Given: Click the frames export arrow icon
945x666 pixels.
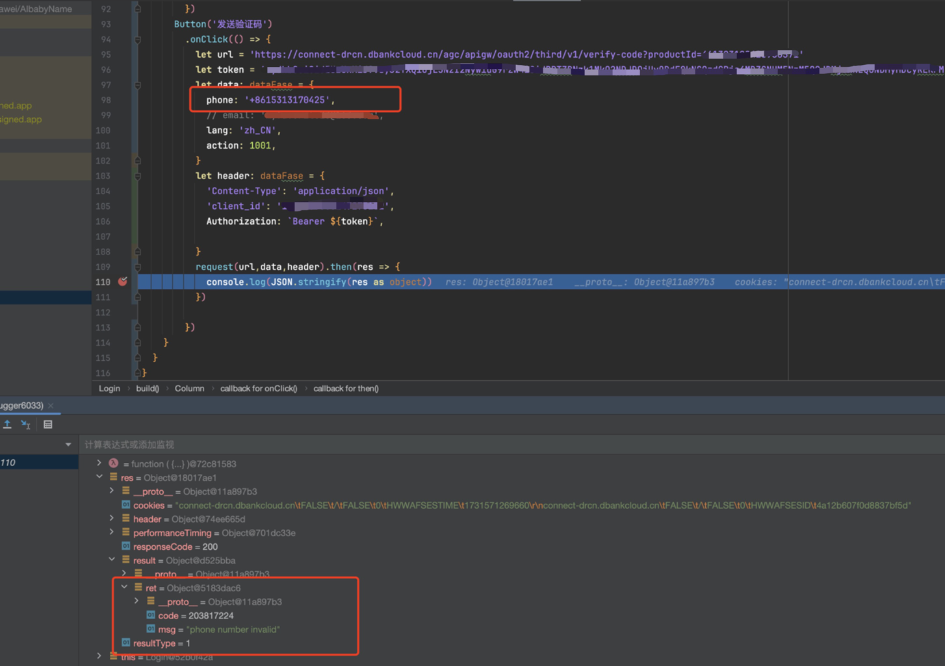Looking at the screenshot, I should (x=7, y=425).
